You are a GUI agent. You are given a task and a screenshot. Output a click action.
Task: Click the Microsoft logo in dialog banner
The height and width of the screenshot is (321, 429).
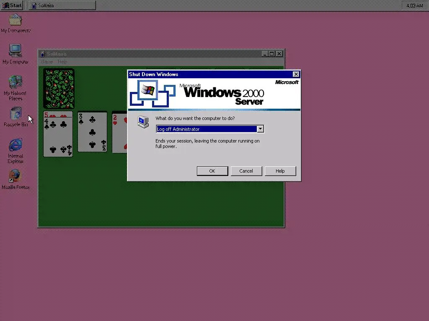pos(287,82)
